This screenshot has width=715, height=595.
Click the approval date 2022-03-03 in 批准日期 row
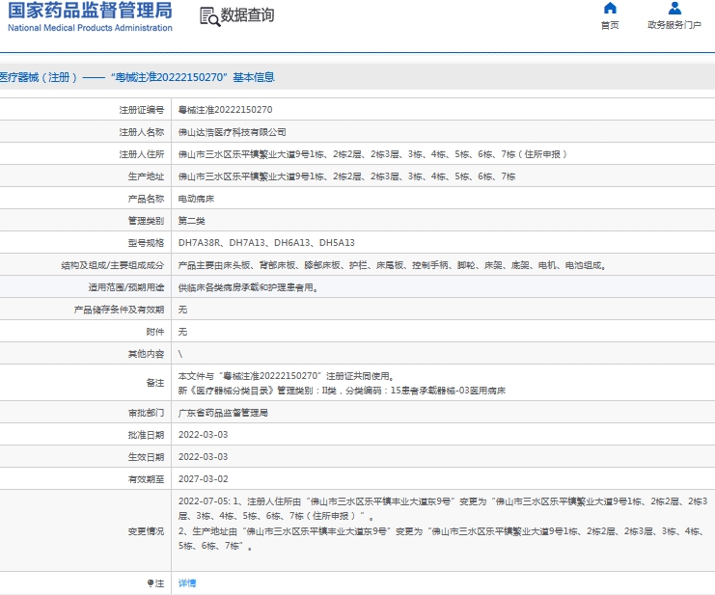point(203,435)
